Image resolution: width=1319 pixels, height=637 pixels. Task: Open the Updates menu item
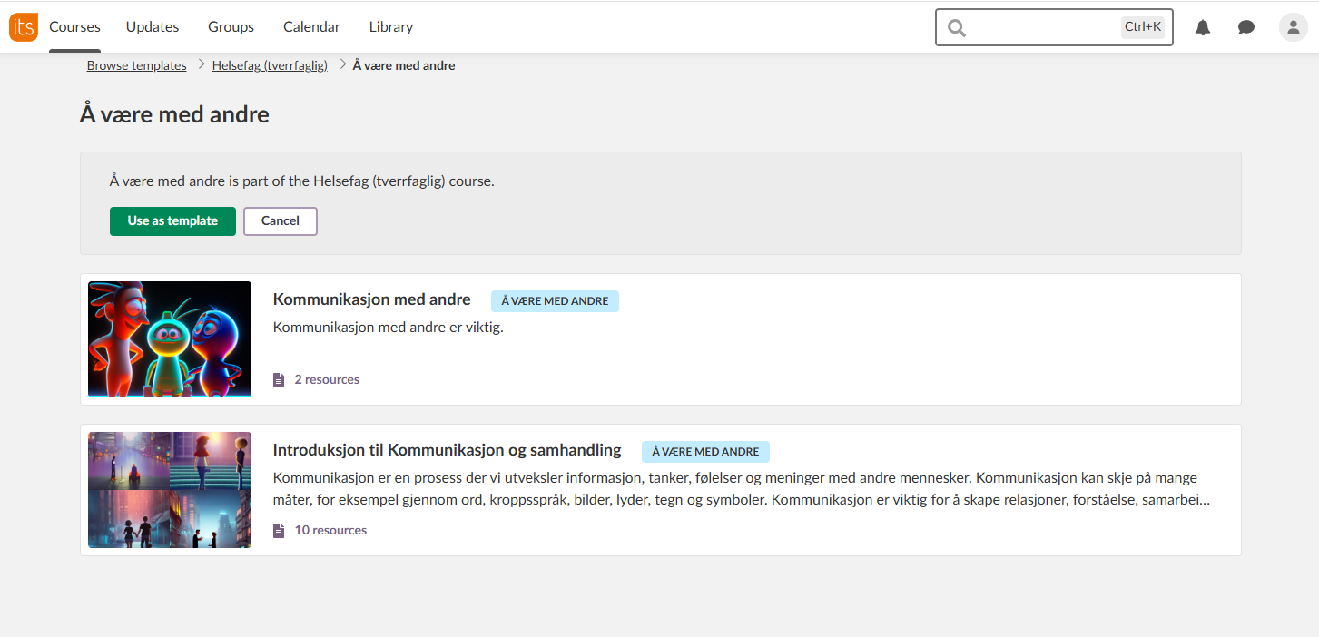(153, 27)
